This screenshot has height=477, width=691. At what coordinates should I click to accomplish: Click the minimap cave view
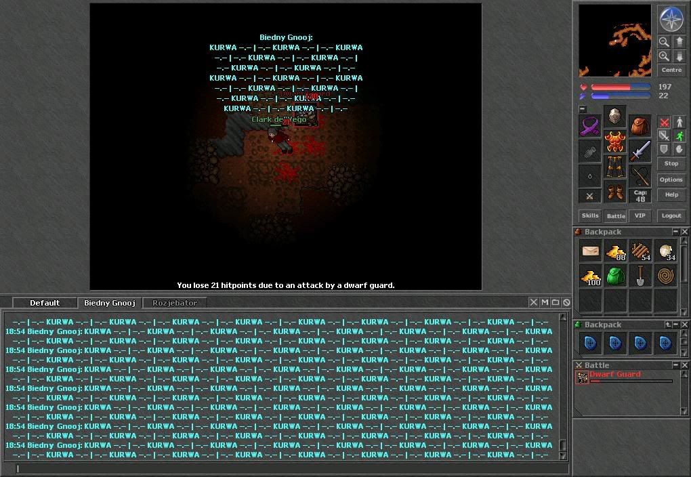pyautogui.click(x=614, y=41)
